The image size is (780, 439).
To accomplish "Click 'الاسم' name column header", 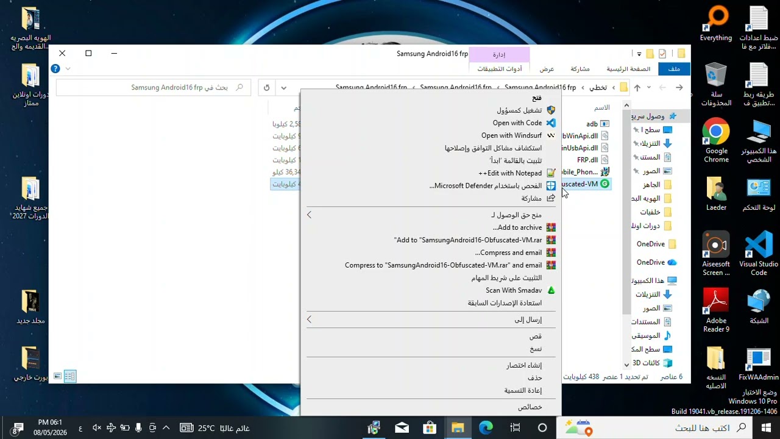I will 602,108.
